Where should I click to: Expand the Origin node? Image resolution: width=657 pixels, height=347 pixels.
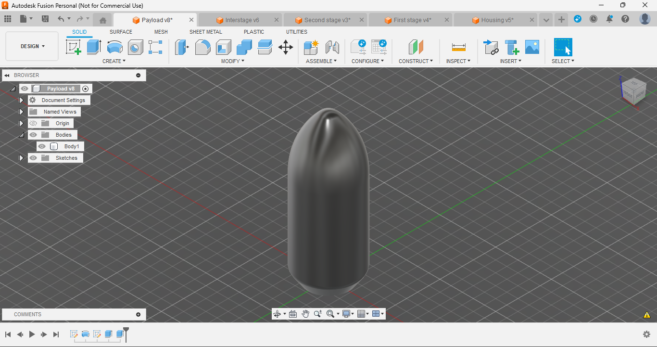(21, 123)
